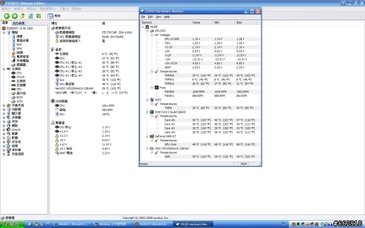365x228 pixels.
Task: Collapse the GeForce 9400 GT node
Action: click(147, 136)
